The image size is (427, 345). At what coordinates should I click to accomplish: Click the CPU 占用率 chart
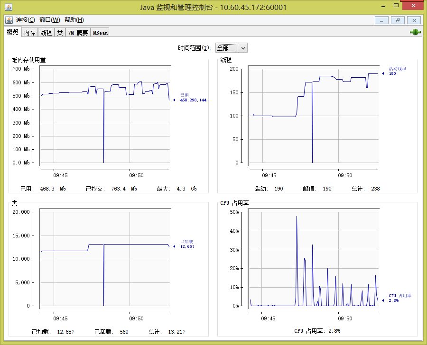[x=314, y=258]
